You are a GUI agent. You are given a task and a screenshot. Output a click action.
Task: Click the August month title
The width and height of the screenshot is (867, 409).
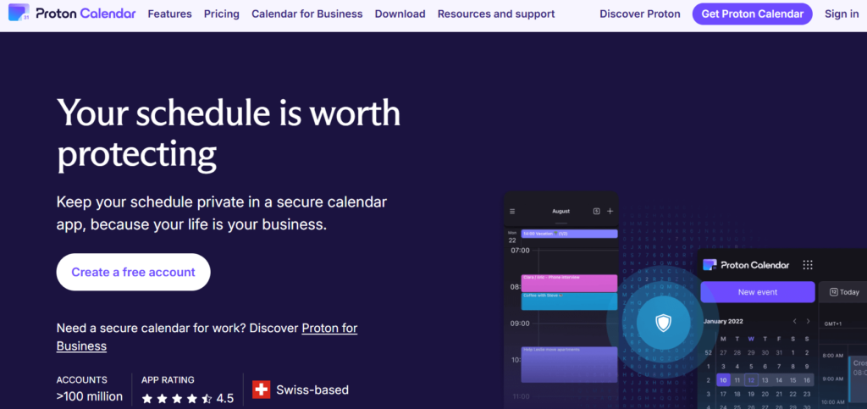(561, 211)
